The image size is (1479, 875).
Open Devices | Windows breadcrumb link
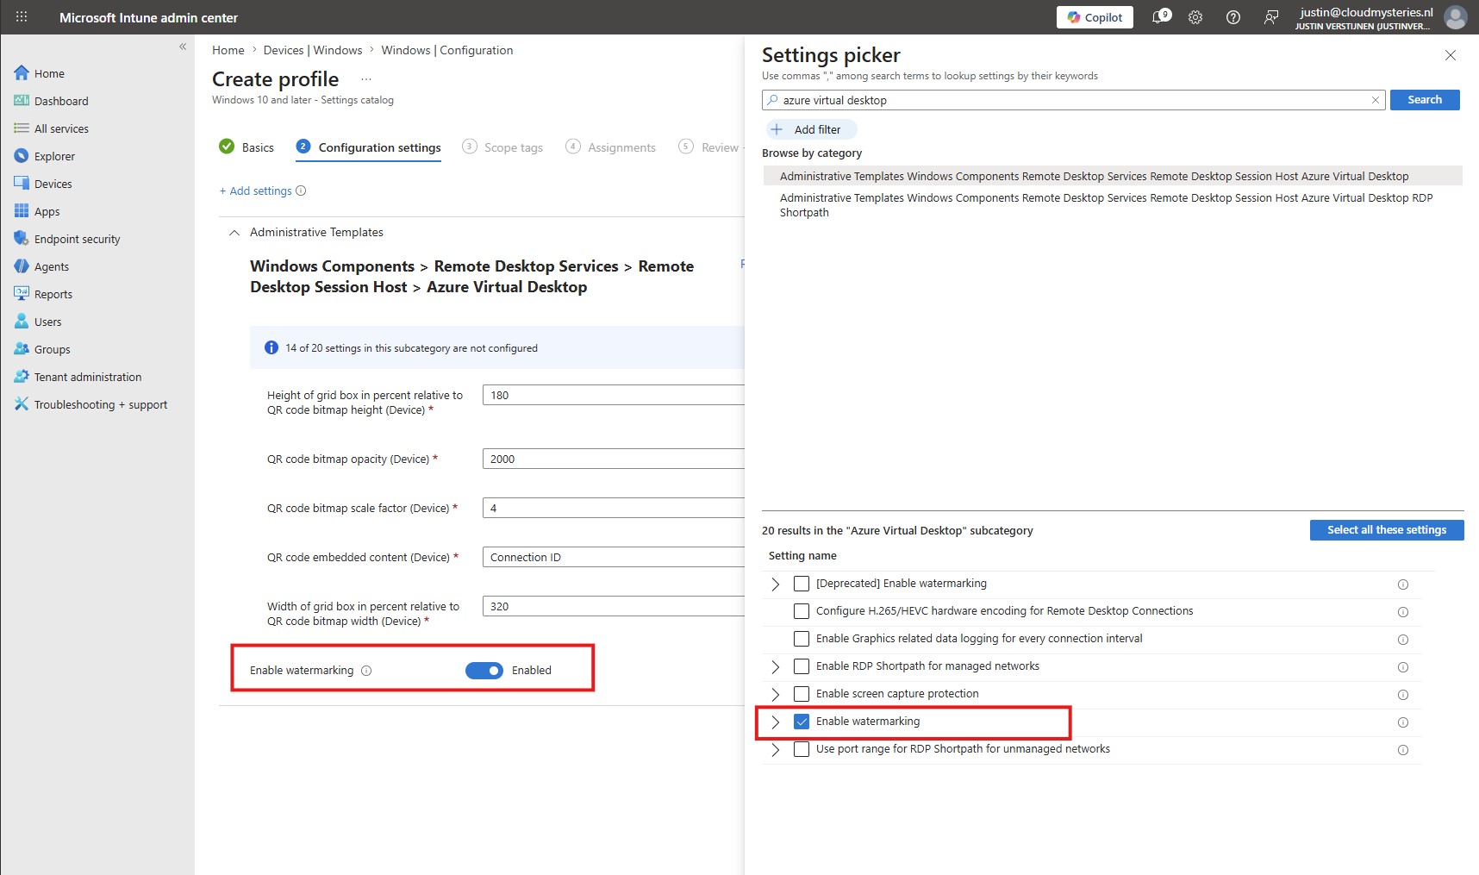313,50
